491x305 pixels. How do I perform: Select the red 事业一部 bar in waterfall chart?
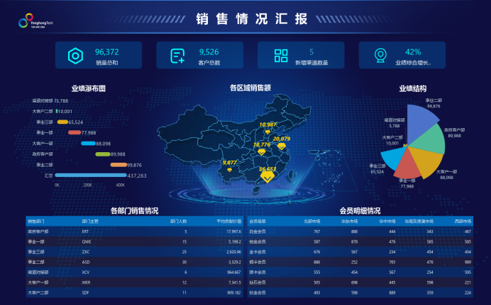pos(75,132)
